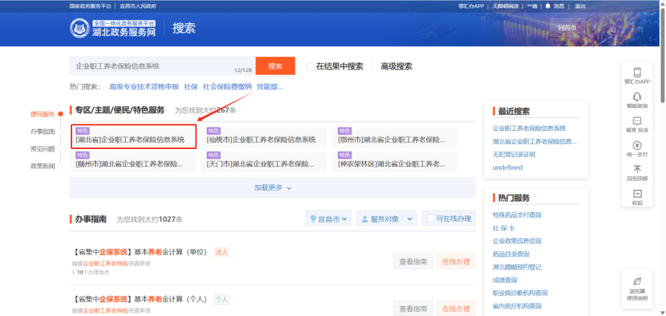This screenshot has width=666, height=316.
Task: Click the 回首页 button
Action: click(x=567, y=28)
